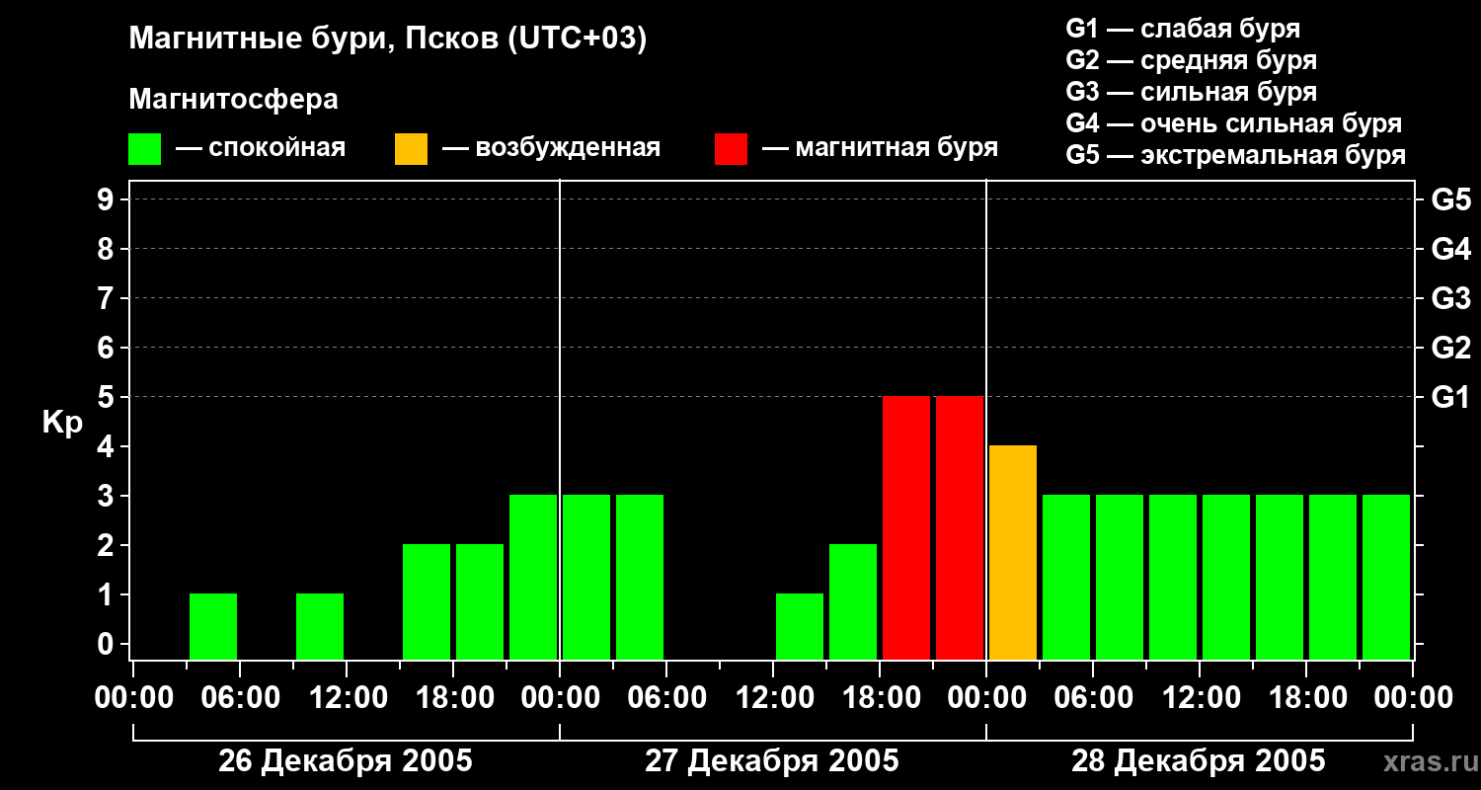Screen dimensions: 1481x790
Task: Click the G4 label on the right axis
Action: (x=1451, y=249)
